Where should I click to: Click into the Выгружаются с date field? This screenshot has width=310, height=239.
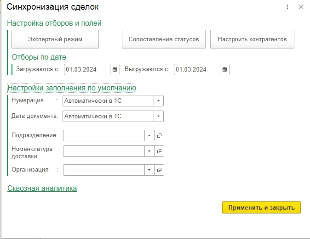point(196,70)
